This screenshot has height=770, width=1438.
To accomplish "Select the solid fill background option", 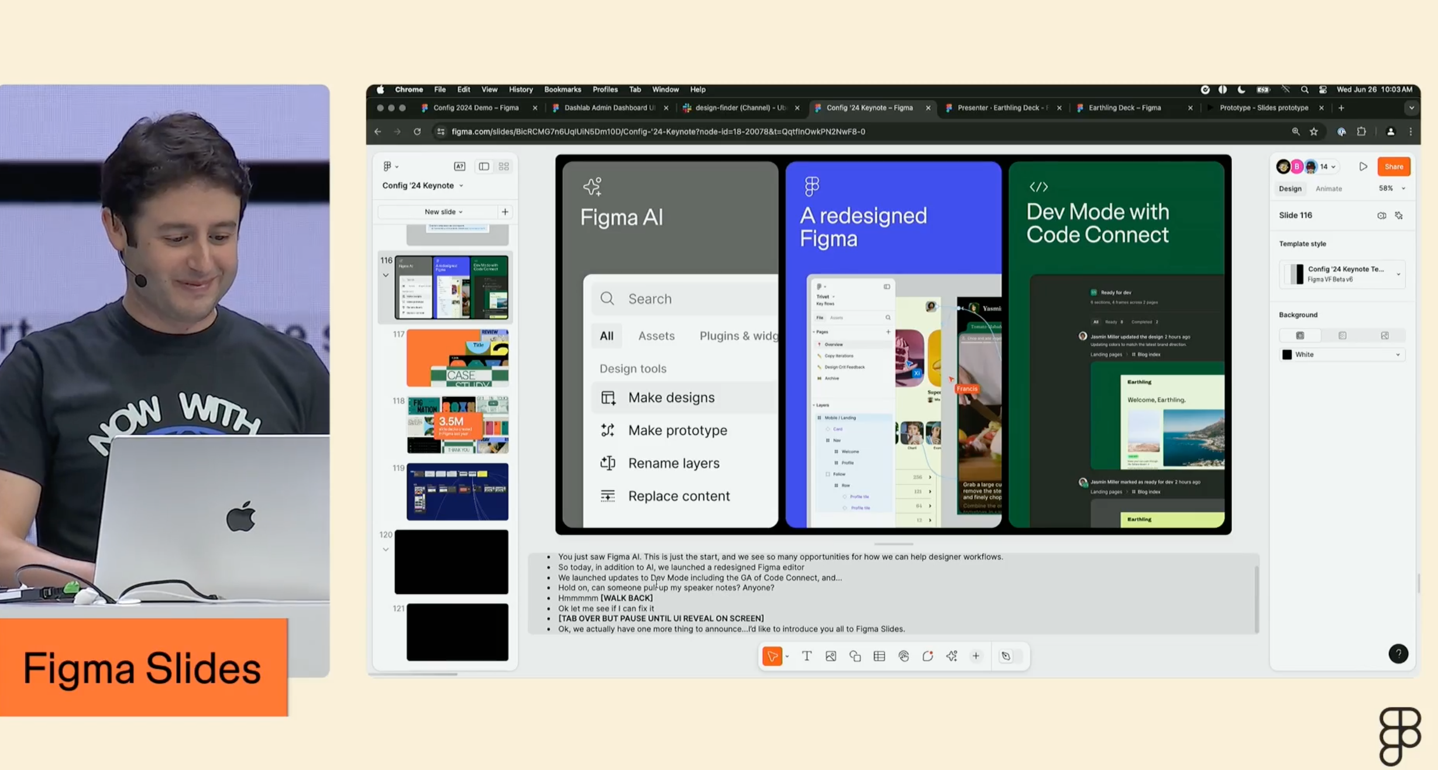I will pyautogui.click(x=1300, y=335).
